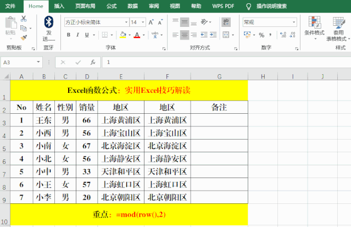Image resolution: width=351 pixels, height=227 pixels.
Task: Click the Paste clipboard icon
Action: pos(10,23)
